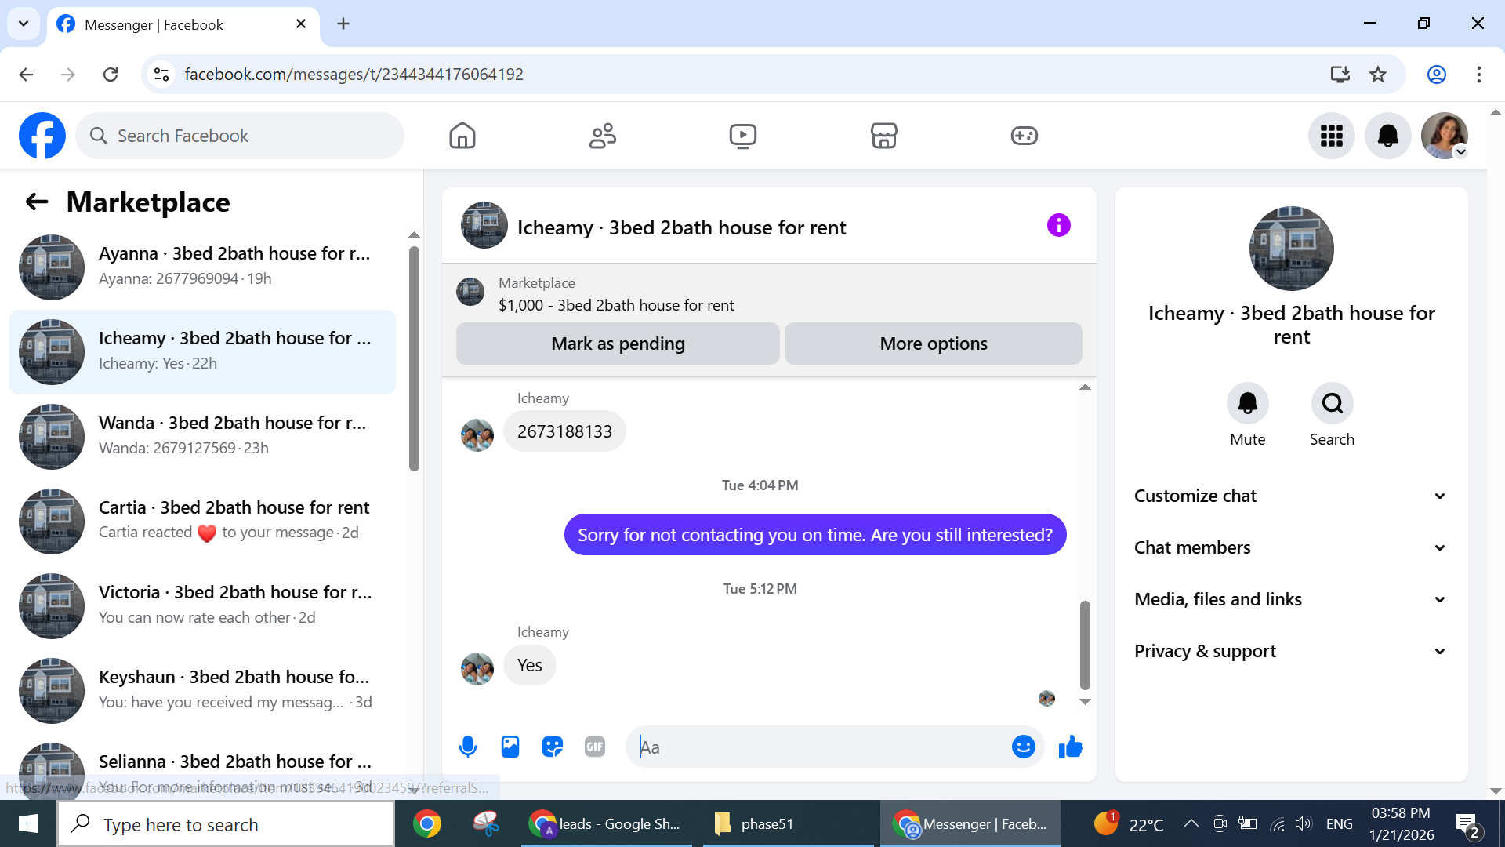Go to Marketplace tab in top navigation
Image resolution: width=1505 pixels, height=847 pixels.
883,136
